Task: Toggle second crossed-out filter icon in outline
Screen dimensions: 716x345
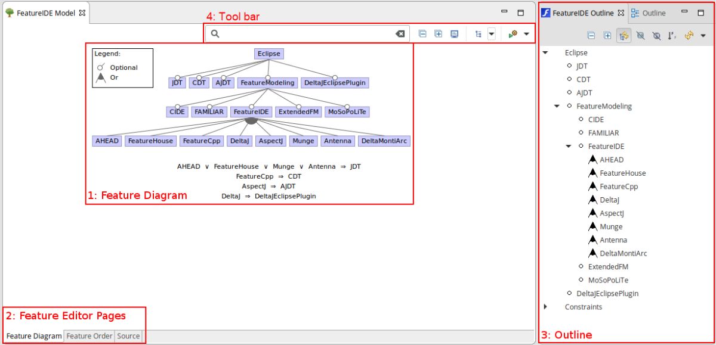Action: (x=656, y=36)
